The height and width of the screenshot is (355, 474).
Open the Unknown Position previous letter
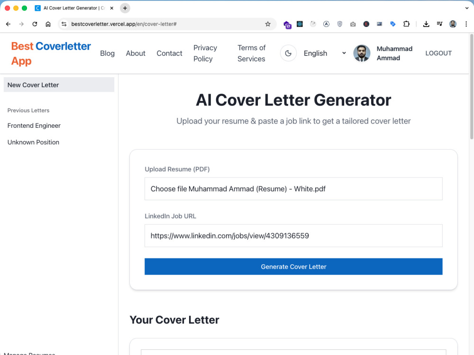tap(33, 142)
